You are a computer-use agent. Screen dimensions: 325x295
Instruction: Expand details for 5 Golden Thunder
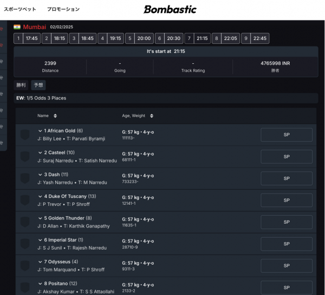40,218
